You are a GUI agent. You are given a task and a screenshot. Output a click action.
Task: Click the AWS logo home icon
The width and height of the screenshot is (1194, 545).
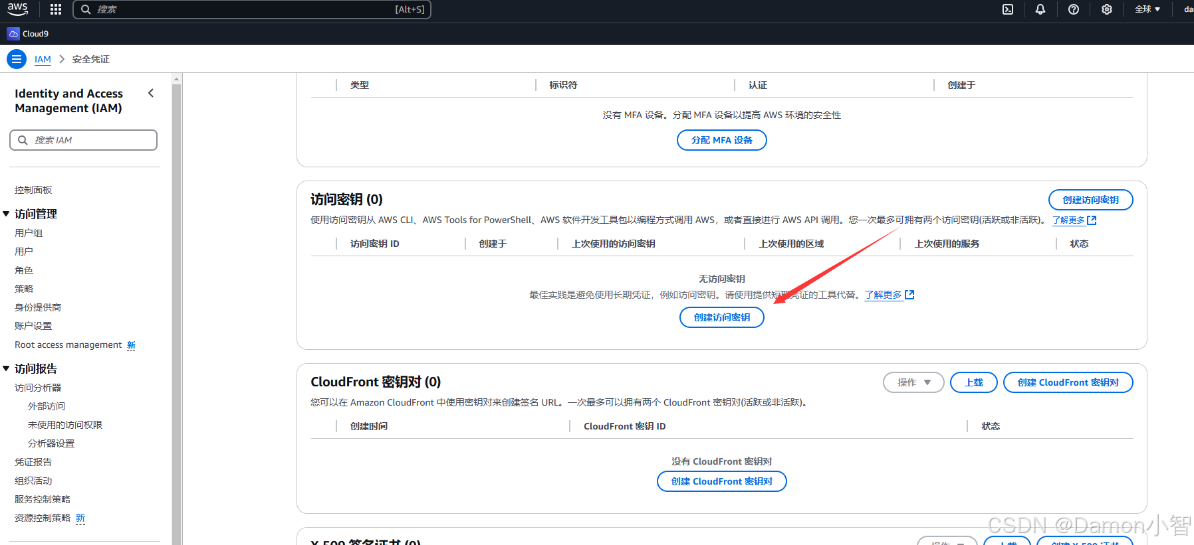click(18, 9)
